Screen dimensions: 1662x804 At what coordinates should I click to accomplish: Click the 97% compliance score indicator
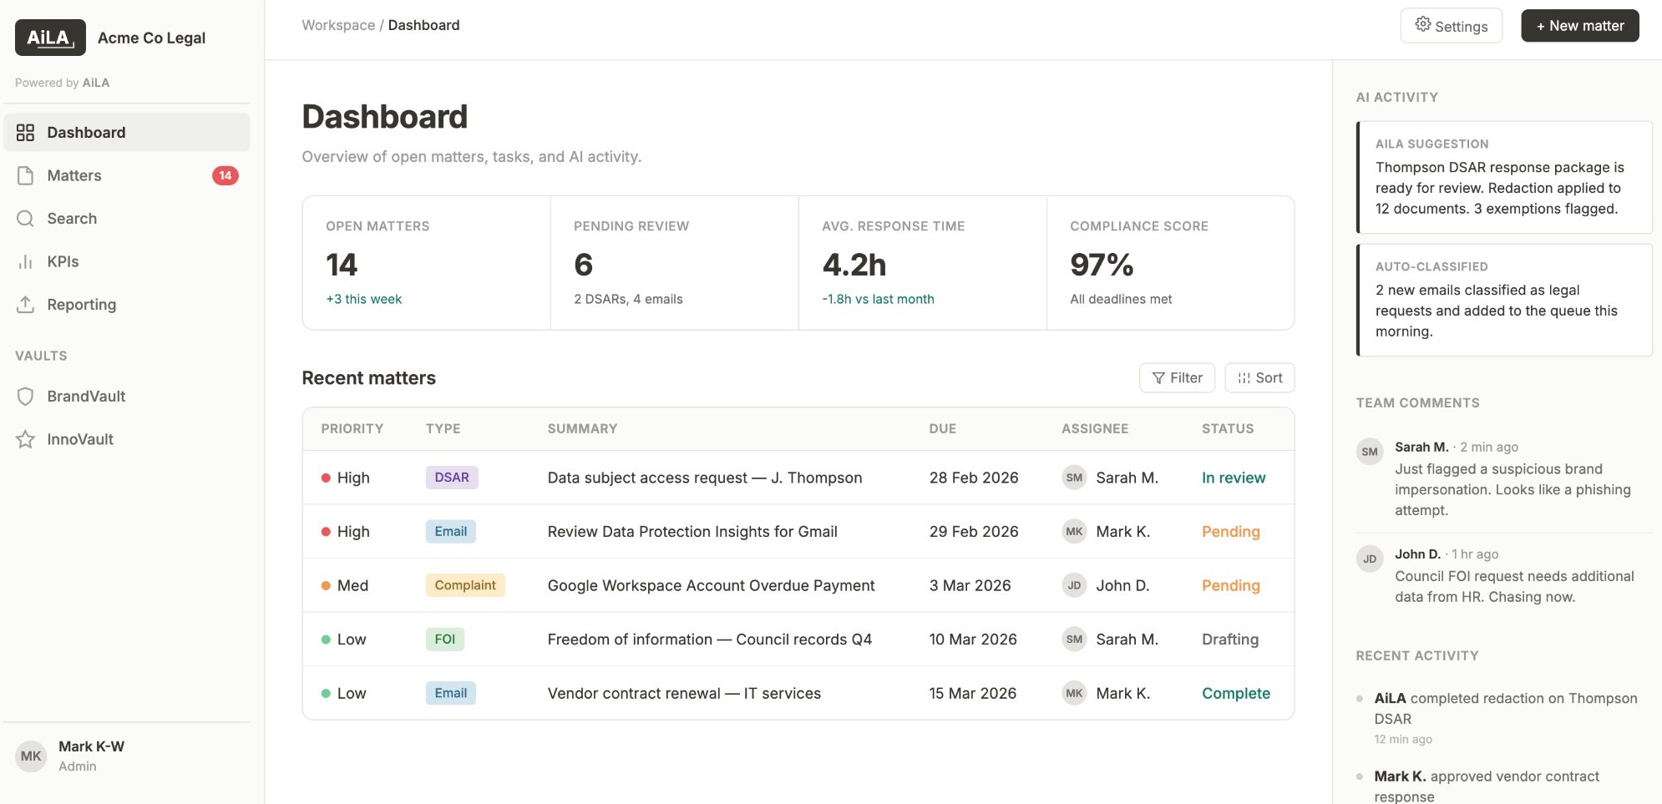pyautogui.click(x=1101, y=264)
